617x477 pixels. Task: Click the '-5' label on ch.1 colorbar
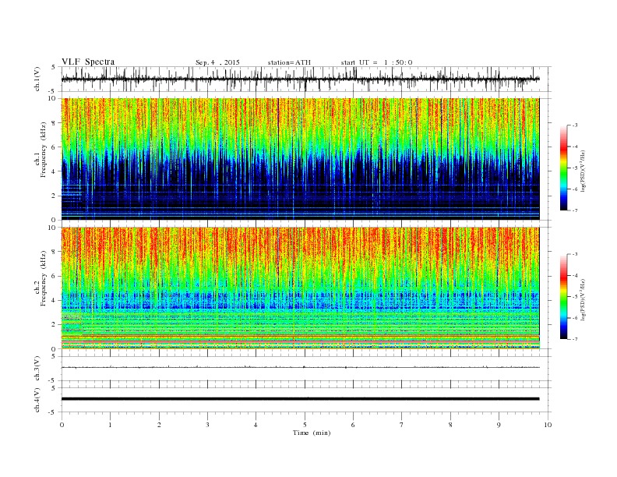[575, 168]
